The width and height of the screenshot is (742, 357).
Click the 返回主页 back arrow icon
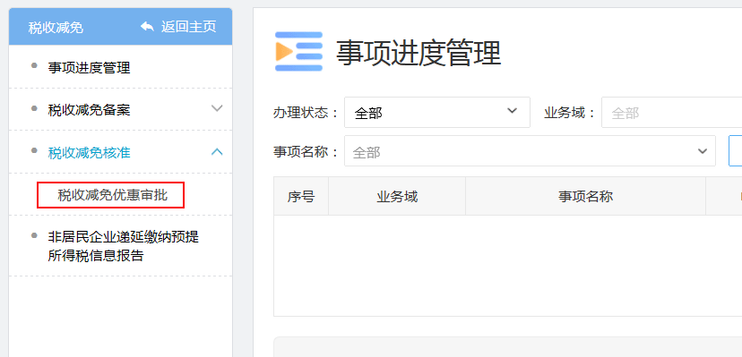click(147, 27)
